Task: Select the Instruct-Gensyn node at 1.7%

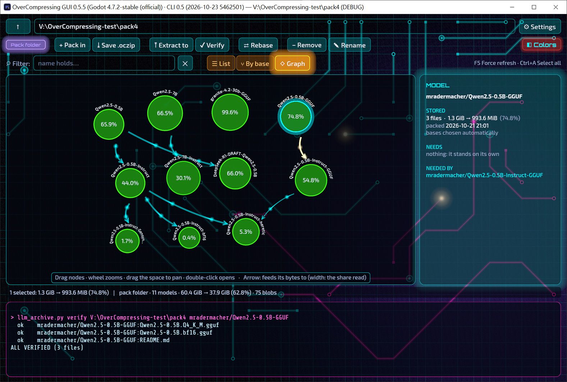Action: [127, 241]
